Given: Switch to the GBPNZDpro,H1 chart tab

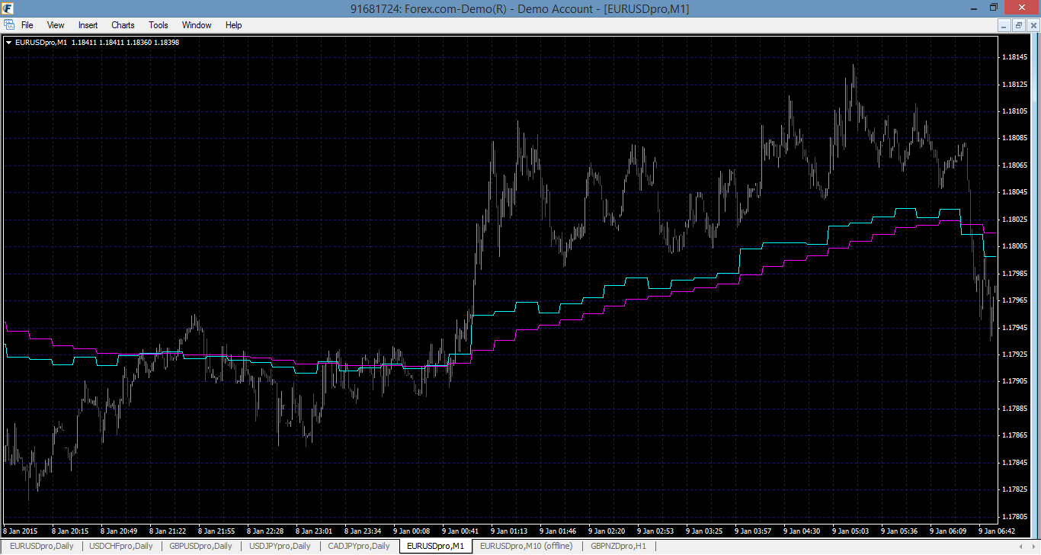Looking at the screenshot, I should point(618,546).
